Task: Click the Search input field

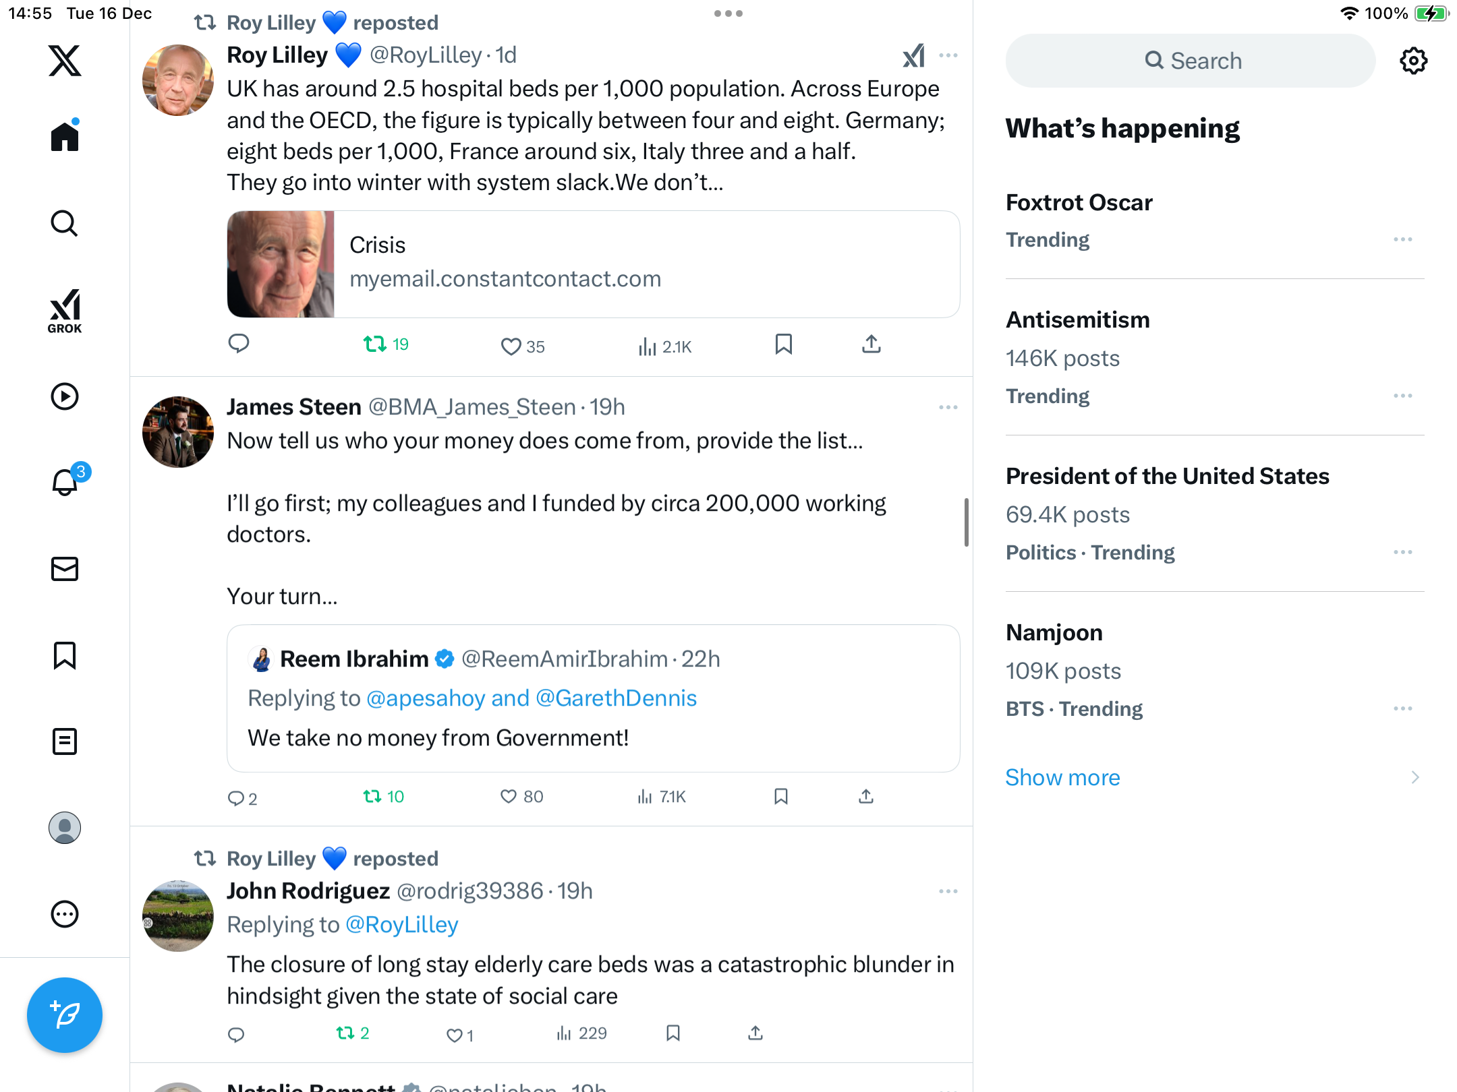Action: (1191, 61)
